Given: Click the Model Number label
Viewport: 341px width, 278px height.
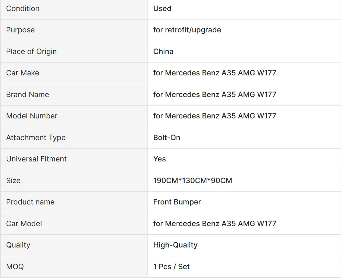Looking at the screenshot, I should pos(32,116).
